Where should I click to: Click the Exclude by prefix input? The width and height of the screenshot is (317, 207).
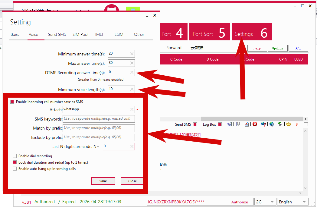(x=99, y=137)
